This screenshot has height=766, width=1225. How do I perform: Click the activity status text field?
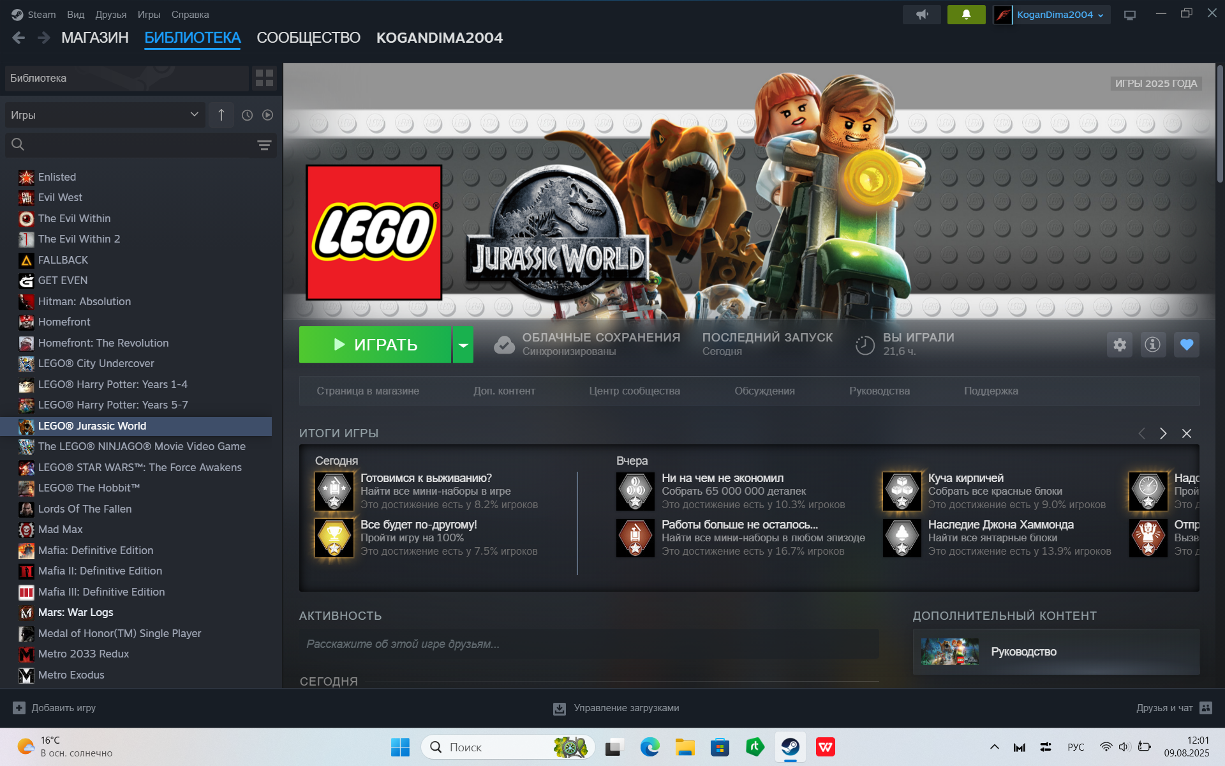click(589, 644)
